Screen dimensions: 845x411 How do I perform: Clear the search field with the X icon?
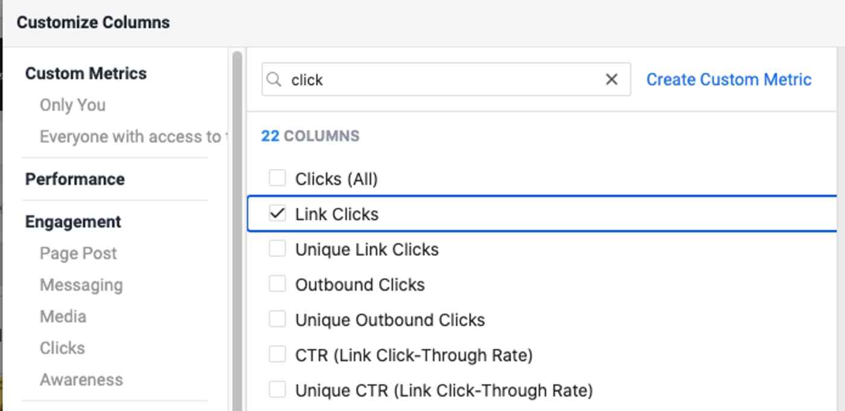click(x=611, y=80)
